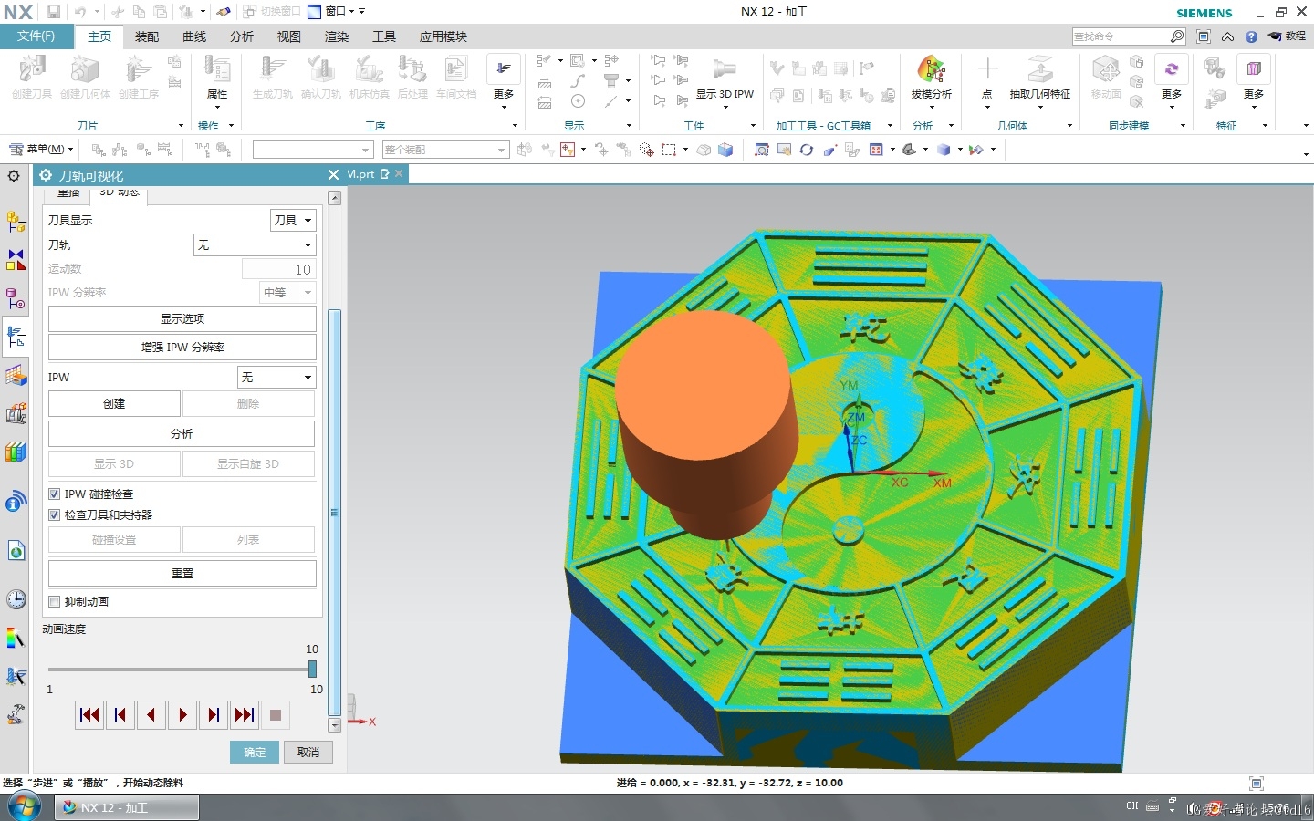
Task: Click the Rotate view icon in view toolbar
Action: click(x=807, y=150)
